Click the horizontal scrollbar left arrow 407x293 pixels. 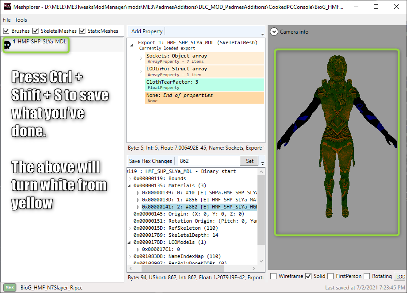(131, 268)
